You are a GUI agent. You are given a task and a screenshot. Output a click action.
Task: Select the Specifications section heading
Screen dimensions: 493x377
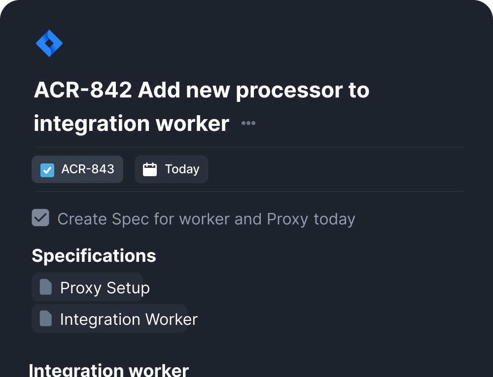(x=94, y=255)
